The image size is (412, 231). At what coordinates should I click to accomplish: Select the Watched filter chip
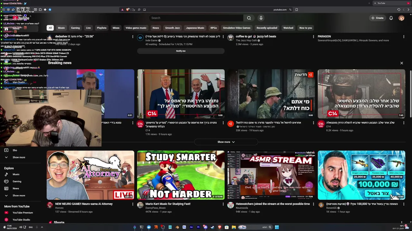point(288,28)
